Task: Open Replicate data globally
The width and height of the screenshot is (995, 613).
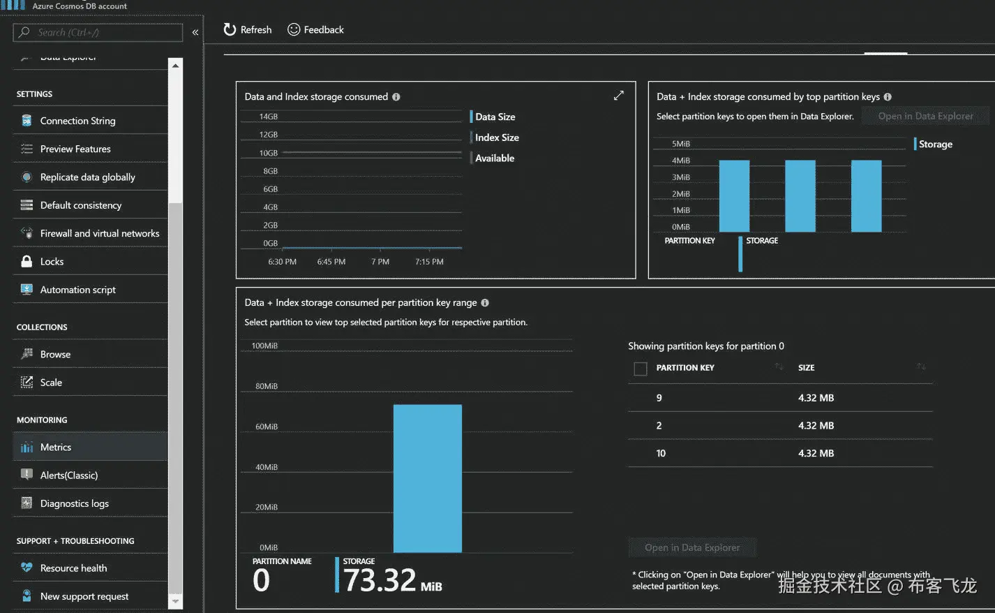Action: tap(91, 177)
